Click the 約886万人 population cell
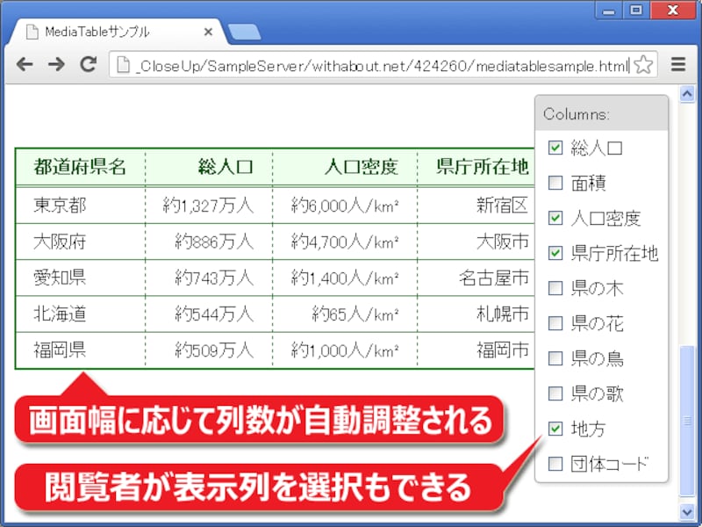The image size is (702, 527). 209,242
